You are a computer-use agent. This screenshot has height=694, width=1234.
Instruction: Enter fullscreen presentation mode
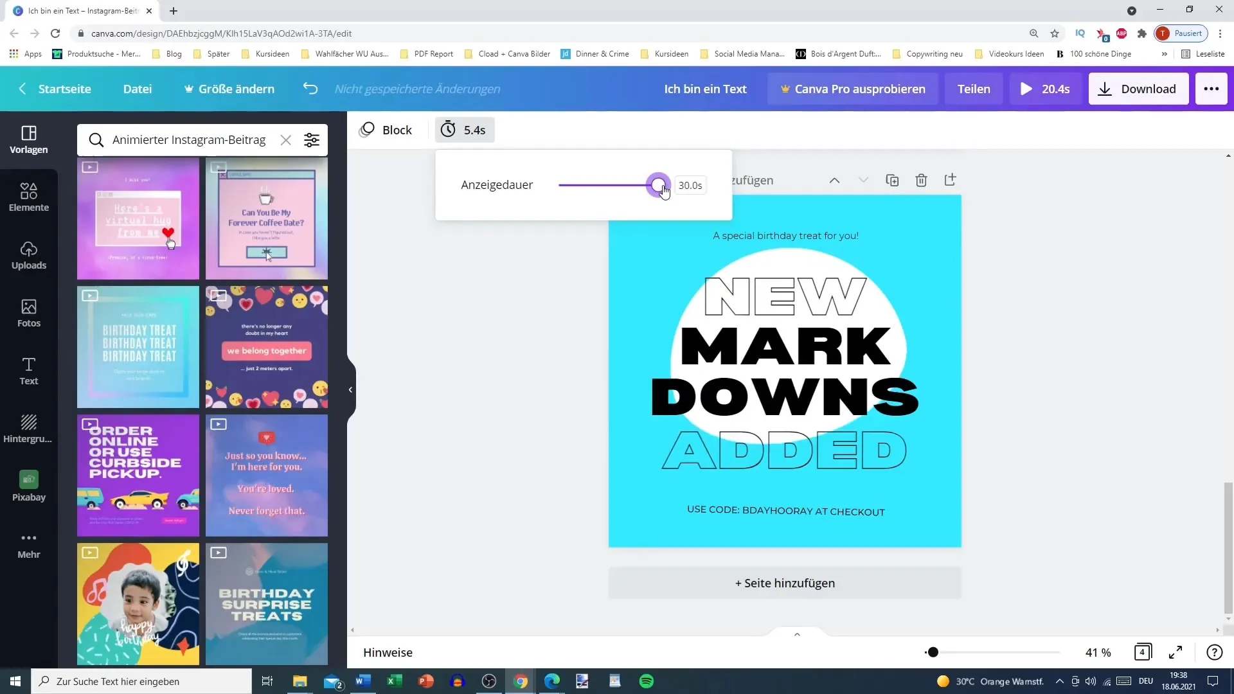[1176, 652]
